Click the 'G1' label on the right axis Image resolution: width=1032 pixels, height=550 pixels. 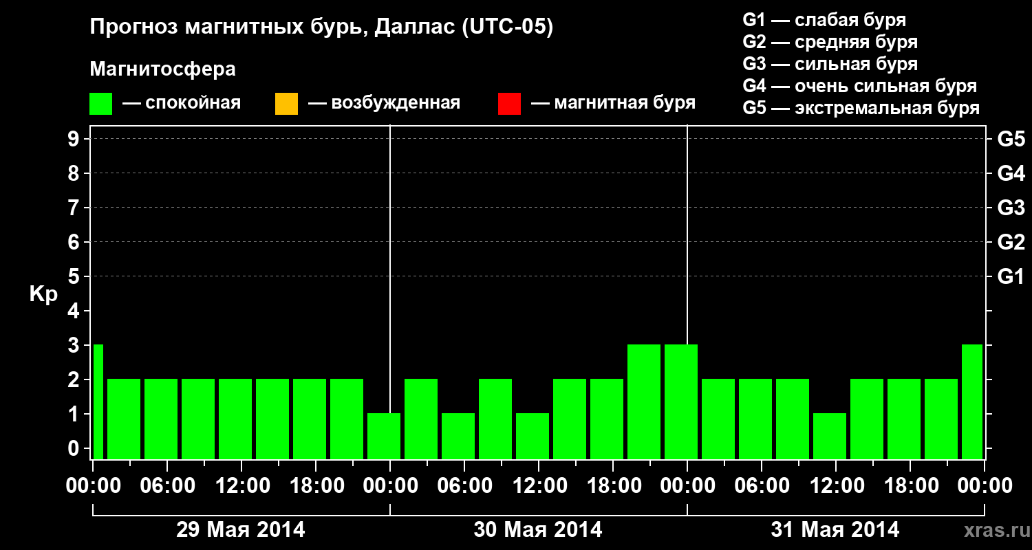coord(1011,277)
